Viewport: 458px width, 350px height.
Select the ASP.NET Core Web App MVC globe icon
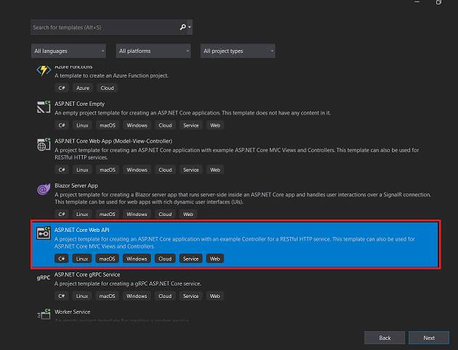[44, 144]
